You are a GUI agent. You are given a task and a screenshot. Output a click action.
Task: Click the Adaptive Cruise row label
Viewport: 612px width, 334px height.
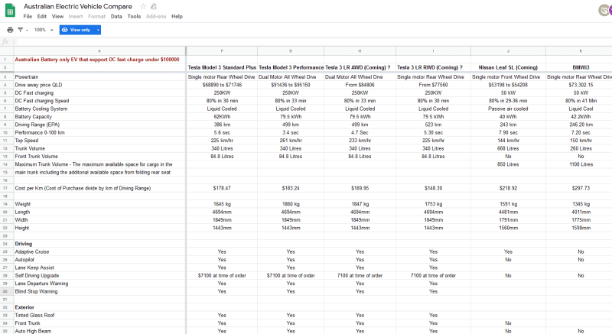[32, 251]
